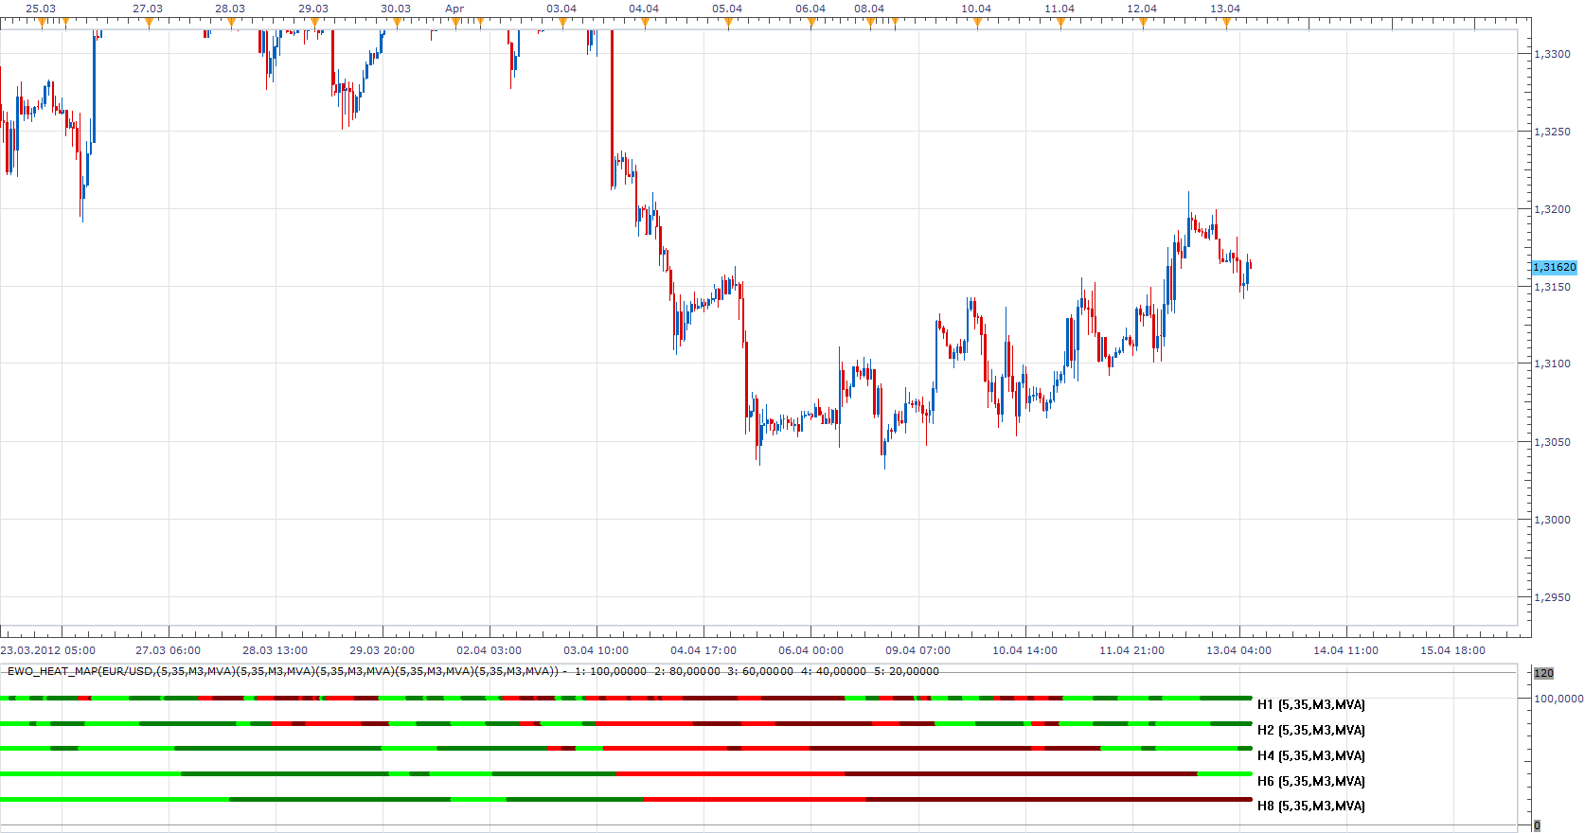Click the 1,3100 price axis label
Viewport: 1585px width, 833px height.
tap(1552, 363)
